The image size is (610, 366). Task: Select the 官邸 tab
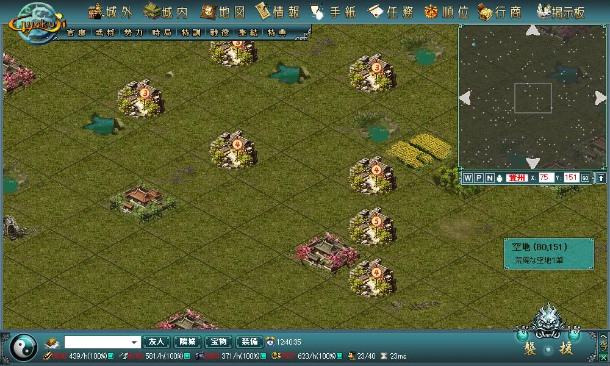tap(77, 33)
